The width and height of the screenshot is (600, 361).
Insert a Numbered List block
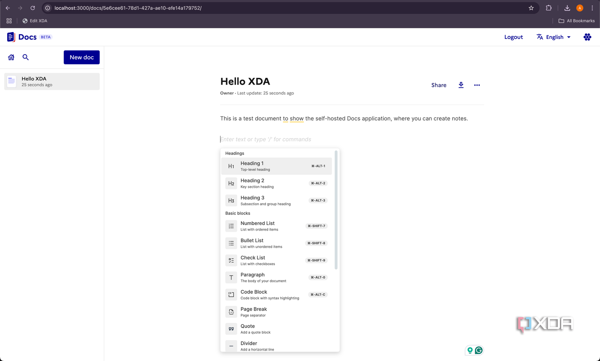pos(276,226)
